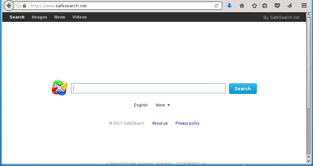Screen dimensions: 313x166
Task: Show bookmarks list icon
Action: click(x=265, y=6)
